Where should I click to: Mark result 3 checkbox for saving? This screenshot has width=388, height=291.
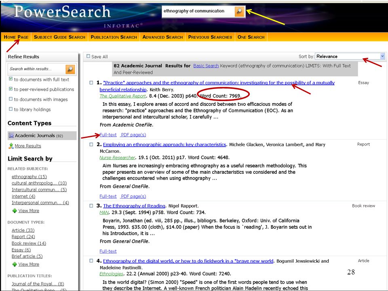click(91, 206)
